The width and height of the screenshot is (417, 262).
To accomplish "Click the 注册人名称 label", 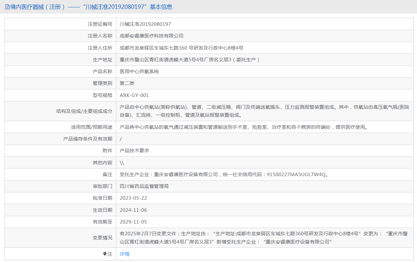I will coord(100,36).
